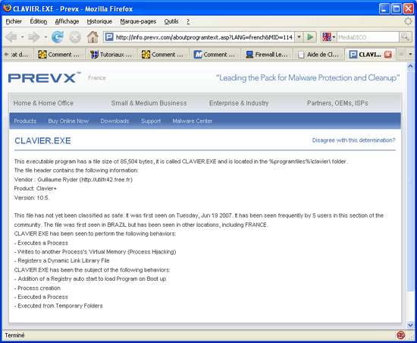417x343 pixels.
Task: Open the Affichage menu
Action: [x=67, y=21]
